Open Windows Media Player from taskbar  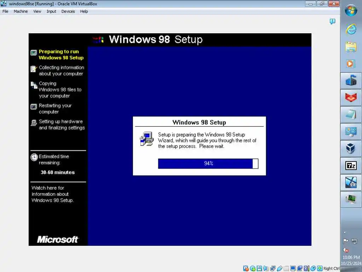[351, 64]
